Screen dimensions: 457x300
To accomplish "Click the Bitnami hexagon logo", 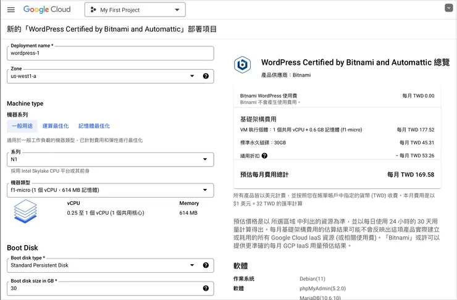I will click(x=242, y=64).
